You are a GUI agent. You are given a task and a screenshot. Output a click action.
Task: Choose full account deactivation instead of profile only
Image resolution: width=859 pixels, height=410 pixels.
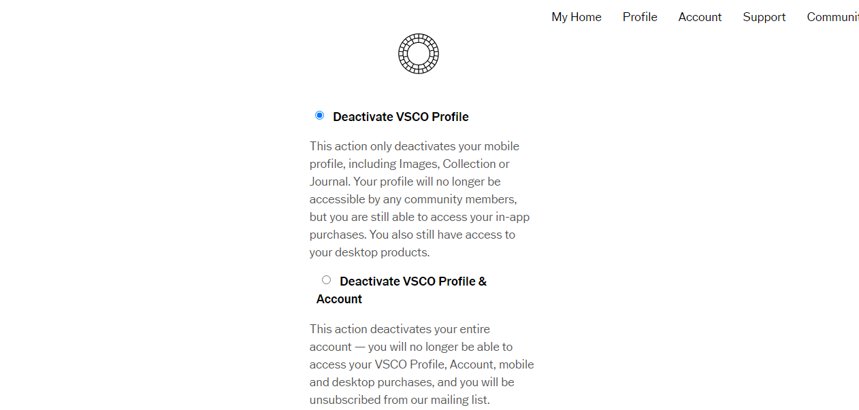coord(326,279)
